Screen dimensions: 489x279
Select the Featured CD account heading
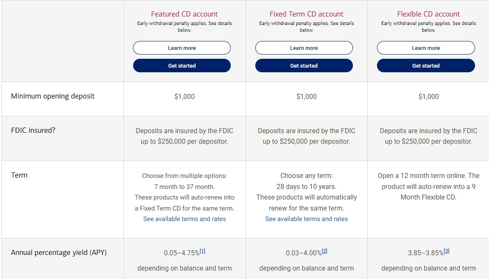pyautogui.click(x=184, y=14)
